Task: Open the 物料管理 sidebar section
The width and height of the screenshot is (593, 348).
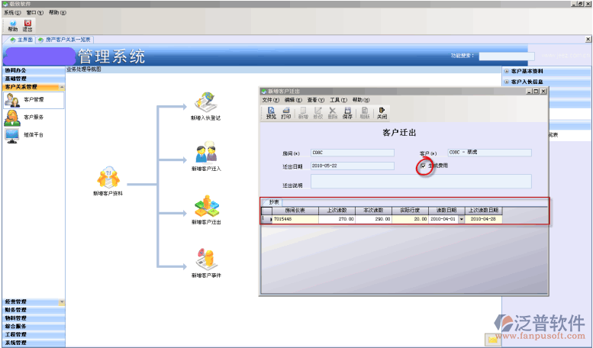Action: [x=34, y=318]
